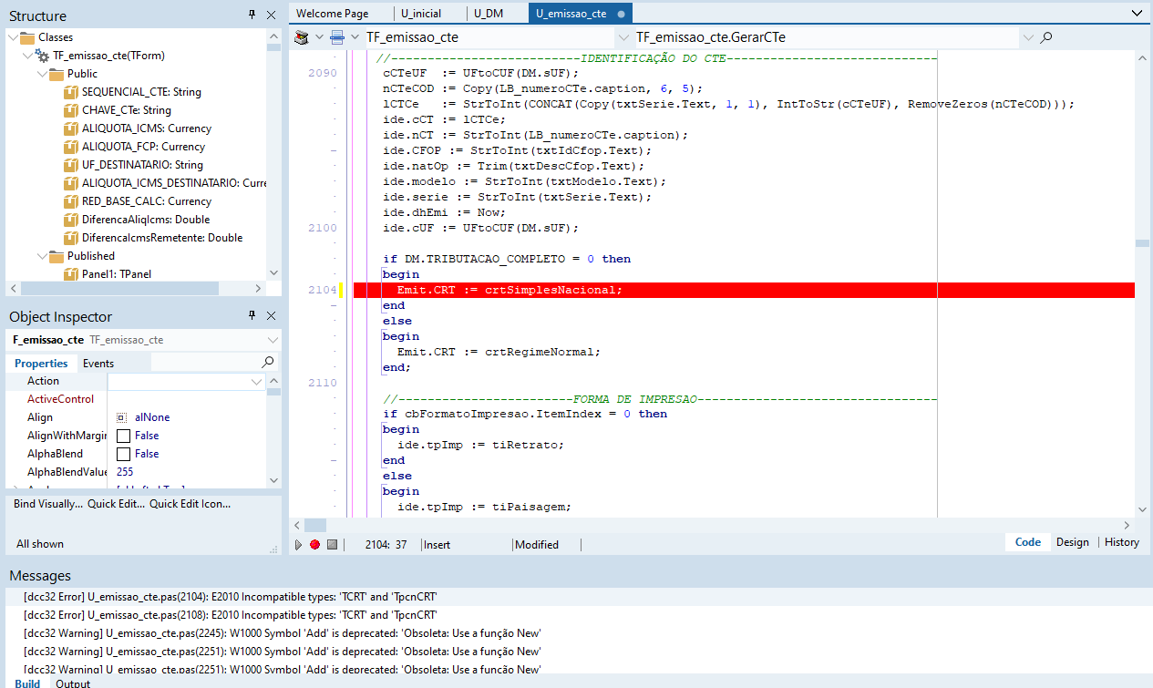This screenshot has height=688, width=1153.
Task: Open the Build messages tab
Action: pos(27,683)
